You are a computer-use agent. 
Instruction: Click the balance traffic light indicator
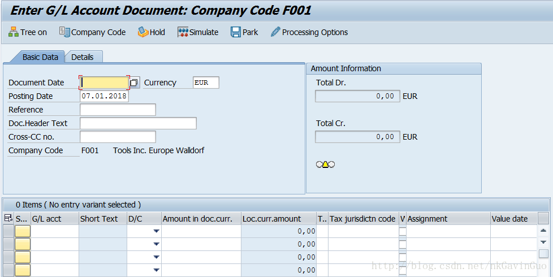coord(325,165)
